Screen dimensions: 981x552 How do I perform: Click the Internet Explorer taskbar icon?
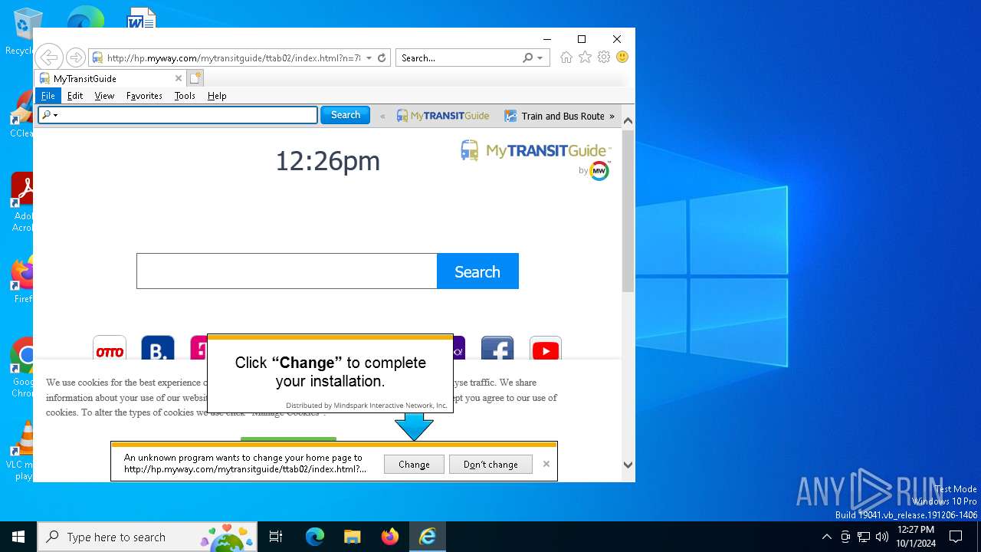pos(428,537)
